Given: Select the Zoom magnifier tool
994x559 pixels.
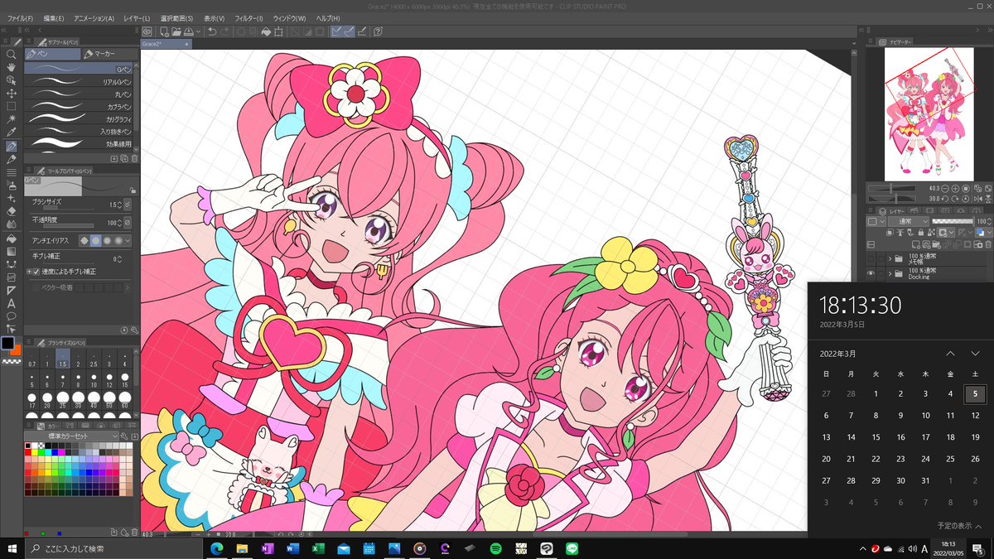Looking at the screenshot, I should 11,54.
